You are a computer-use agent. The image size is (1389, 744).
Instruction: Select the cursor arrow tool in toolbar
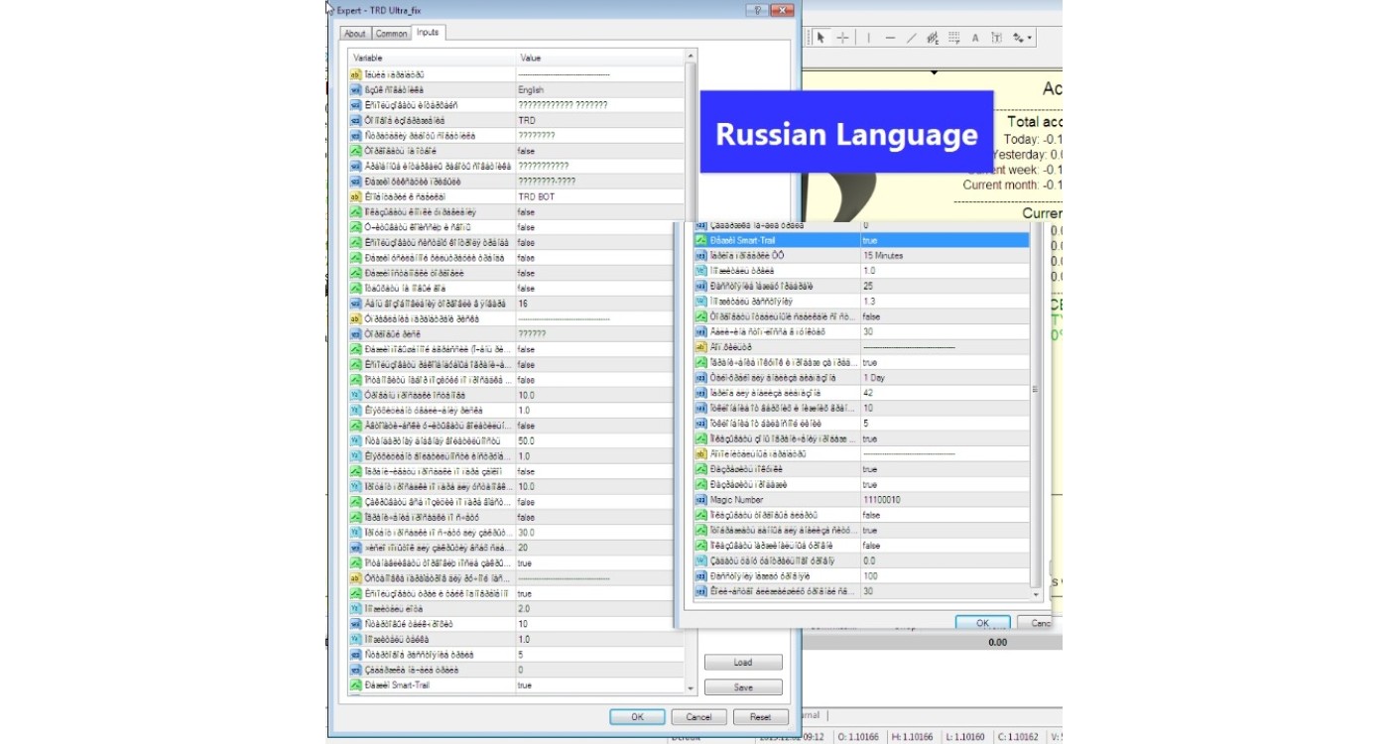tap(821, 38)
